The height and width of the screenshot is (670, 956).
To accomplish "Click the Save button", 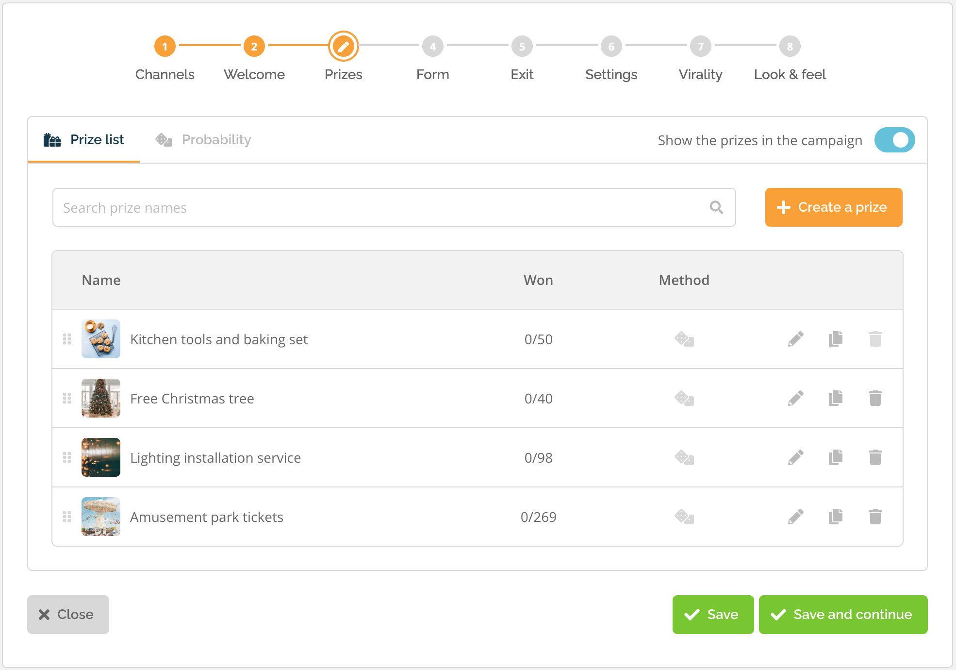I will pyautogui.click(x=713, y=614).
